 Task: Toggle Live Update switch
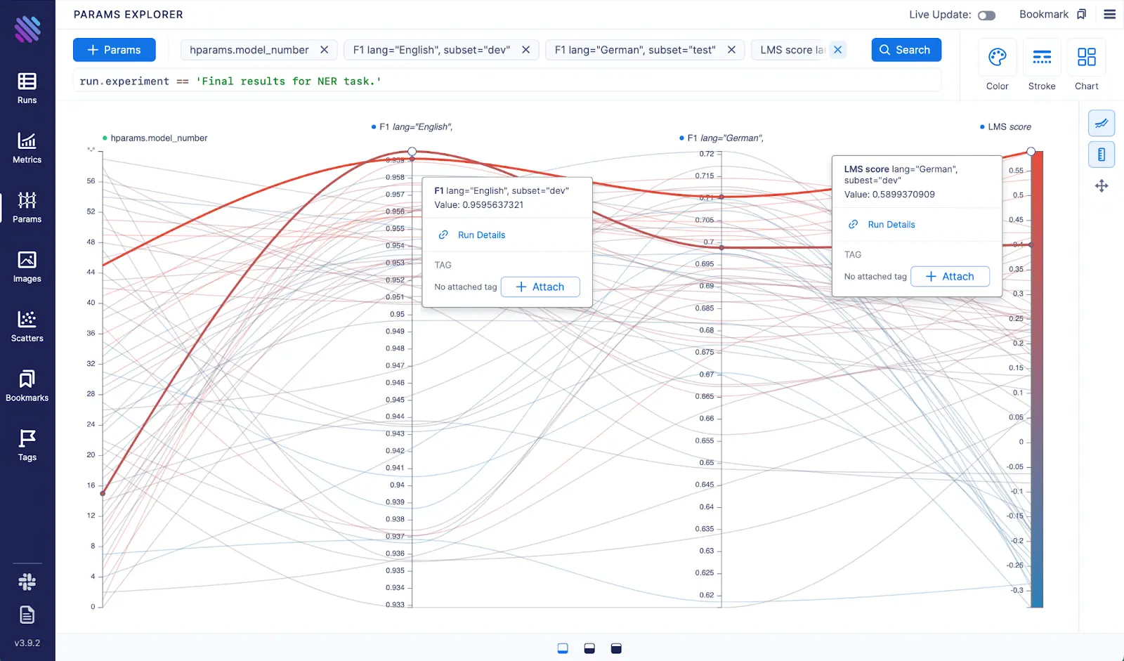click(x=987, y=15)
